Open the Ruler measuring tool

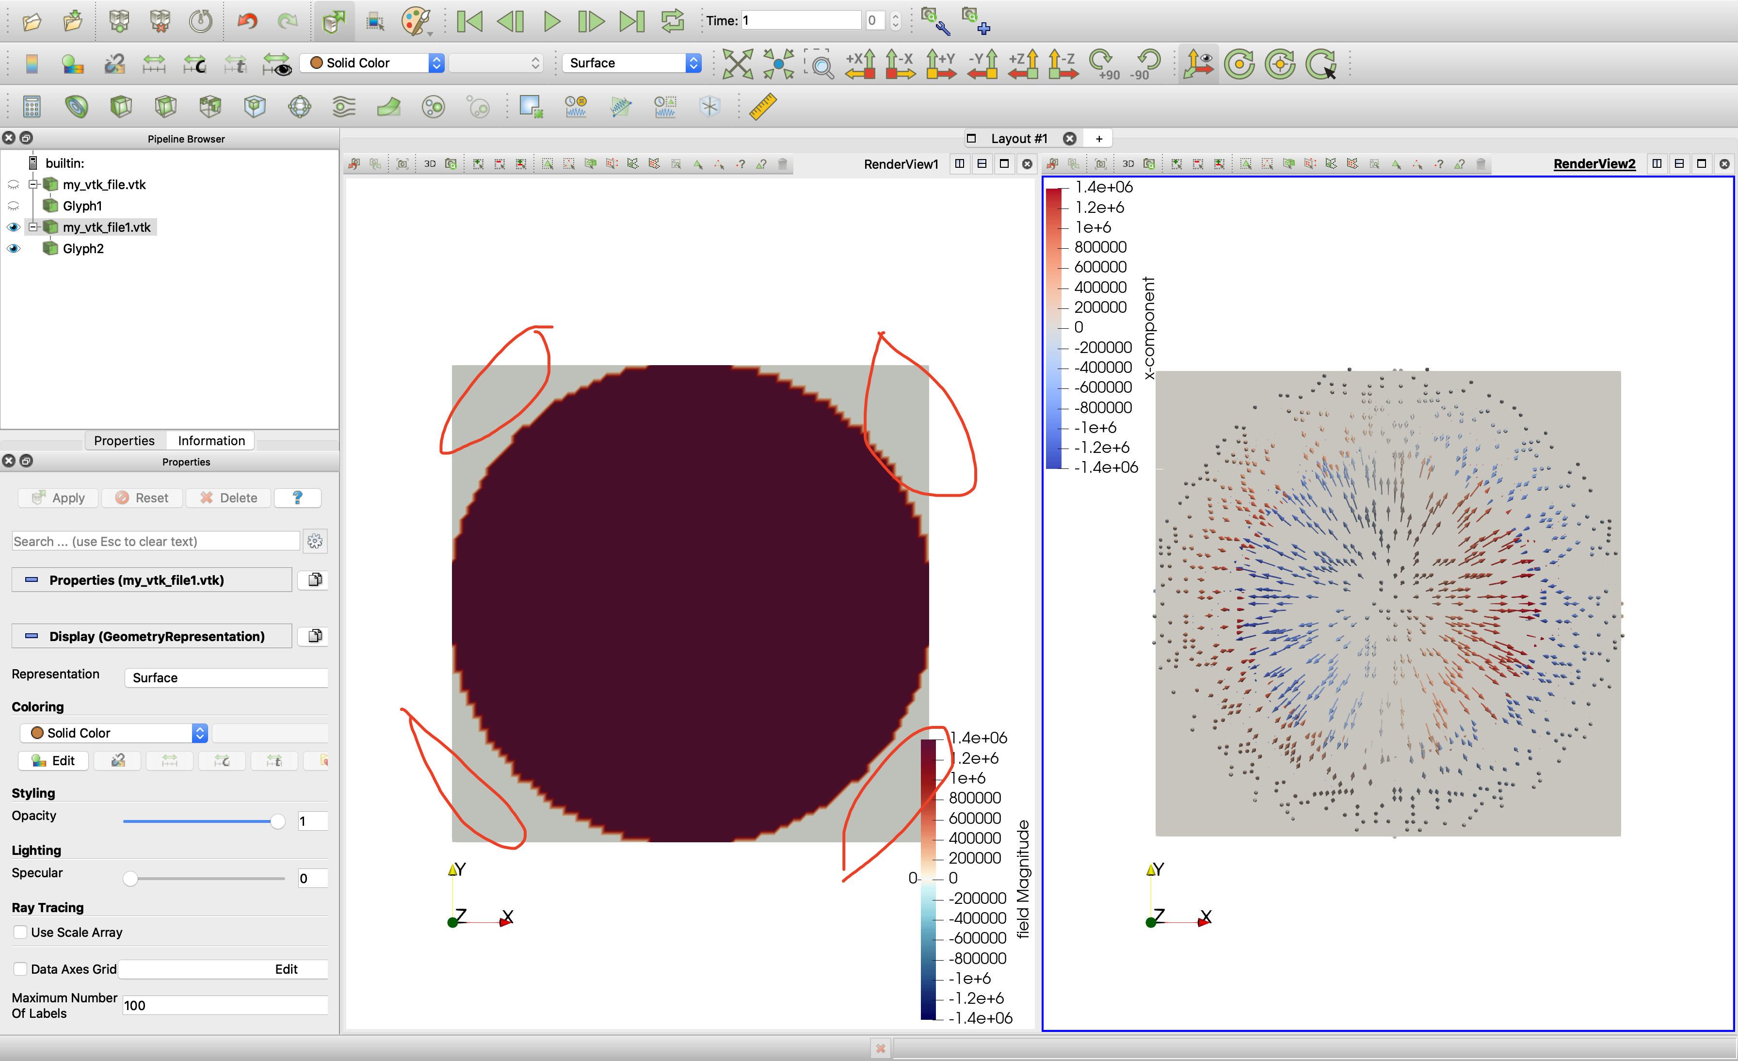click(x=762, y=107)
